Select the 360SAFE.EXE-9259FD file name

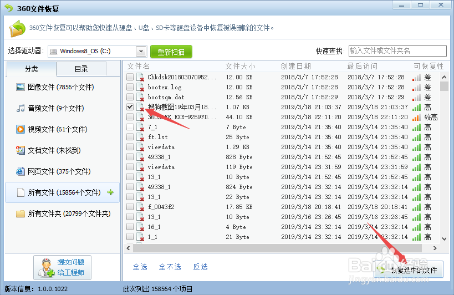182,117
